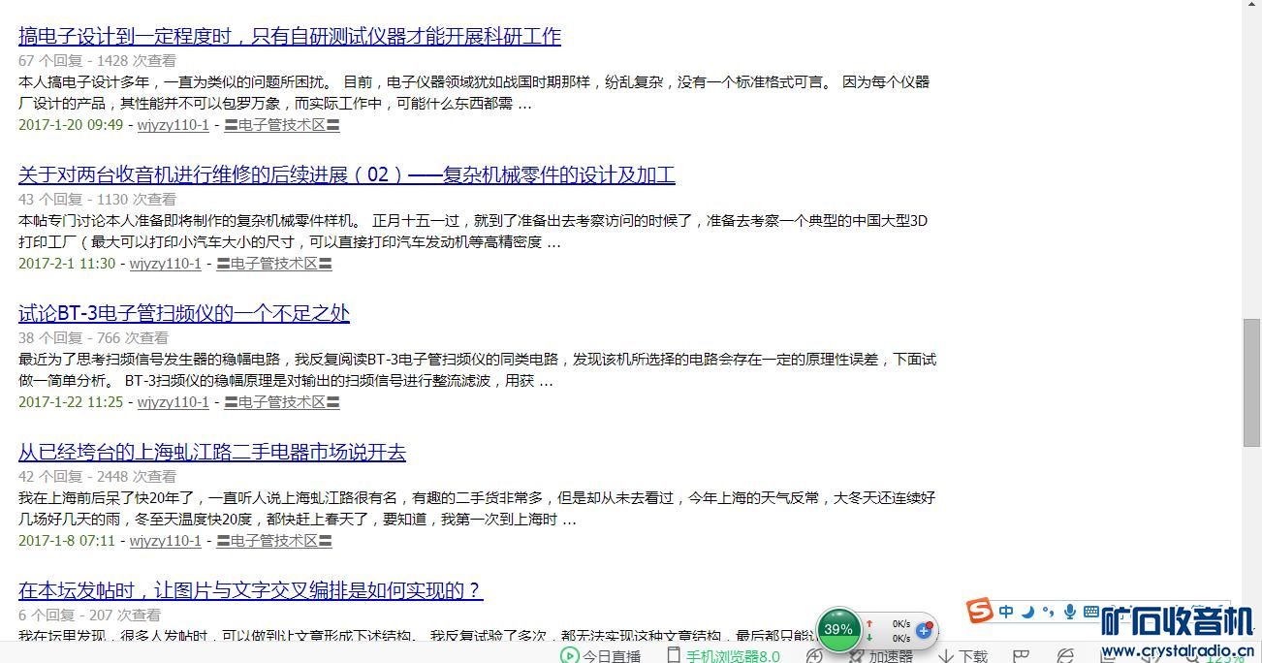The width and height of the screenshot is (1262, 663).
Task: Click the blue plus icon on speed widget
Action: click(x=924, y=630)
